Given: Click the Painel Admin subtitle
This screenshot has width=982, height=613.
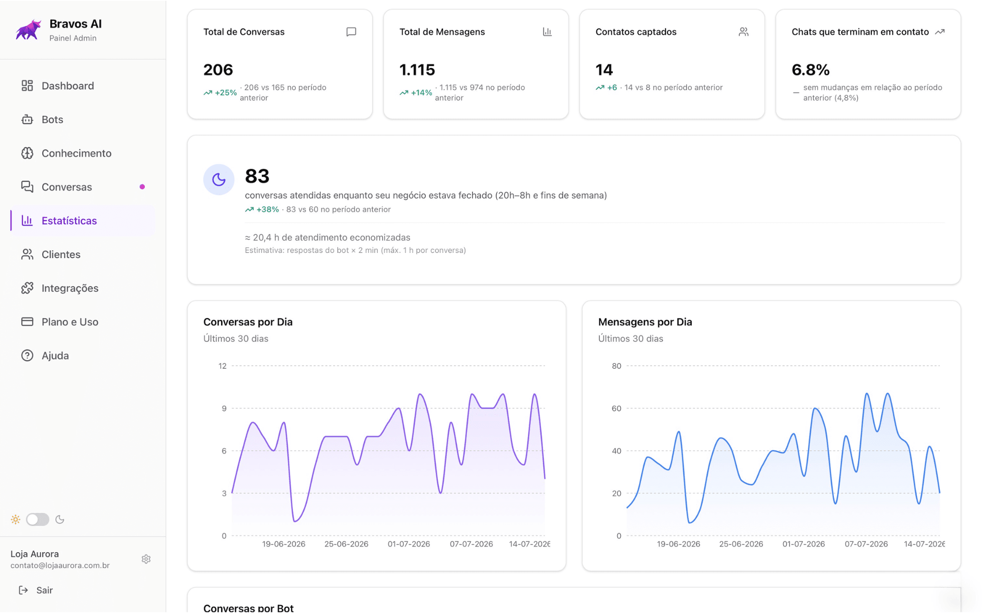Looking at the screenshot, I should [x=73, y=38].
